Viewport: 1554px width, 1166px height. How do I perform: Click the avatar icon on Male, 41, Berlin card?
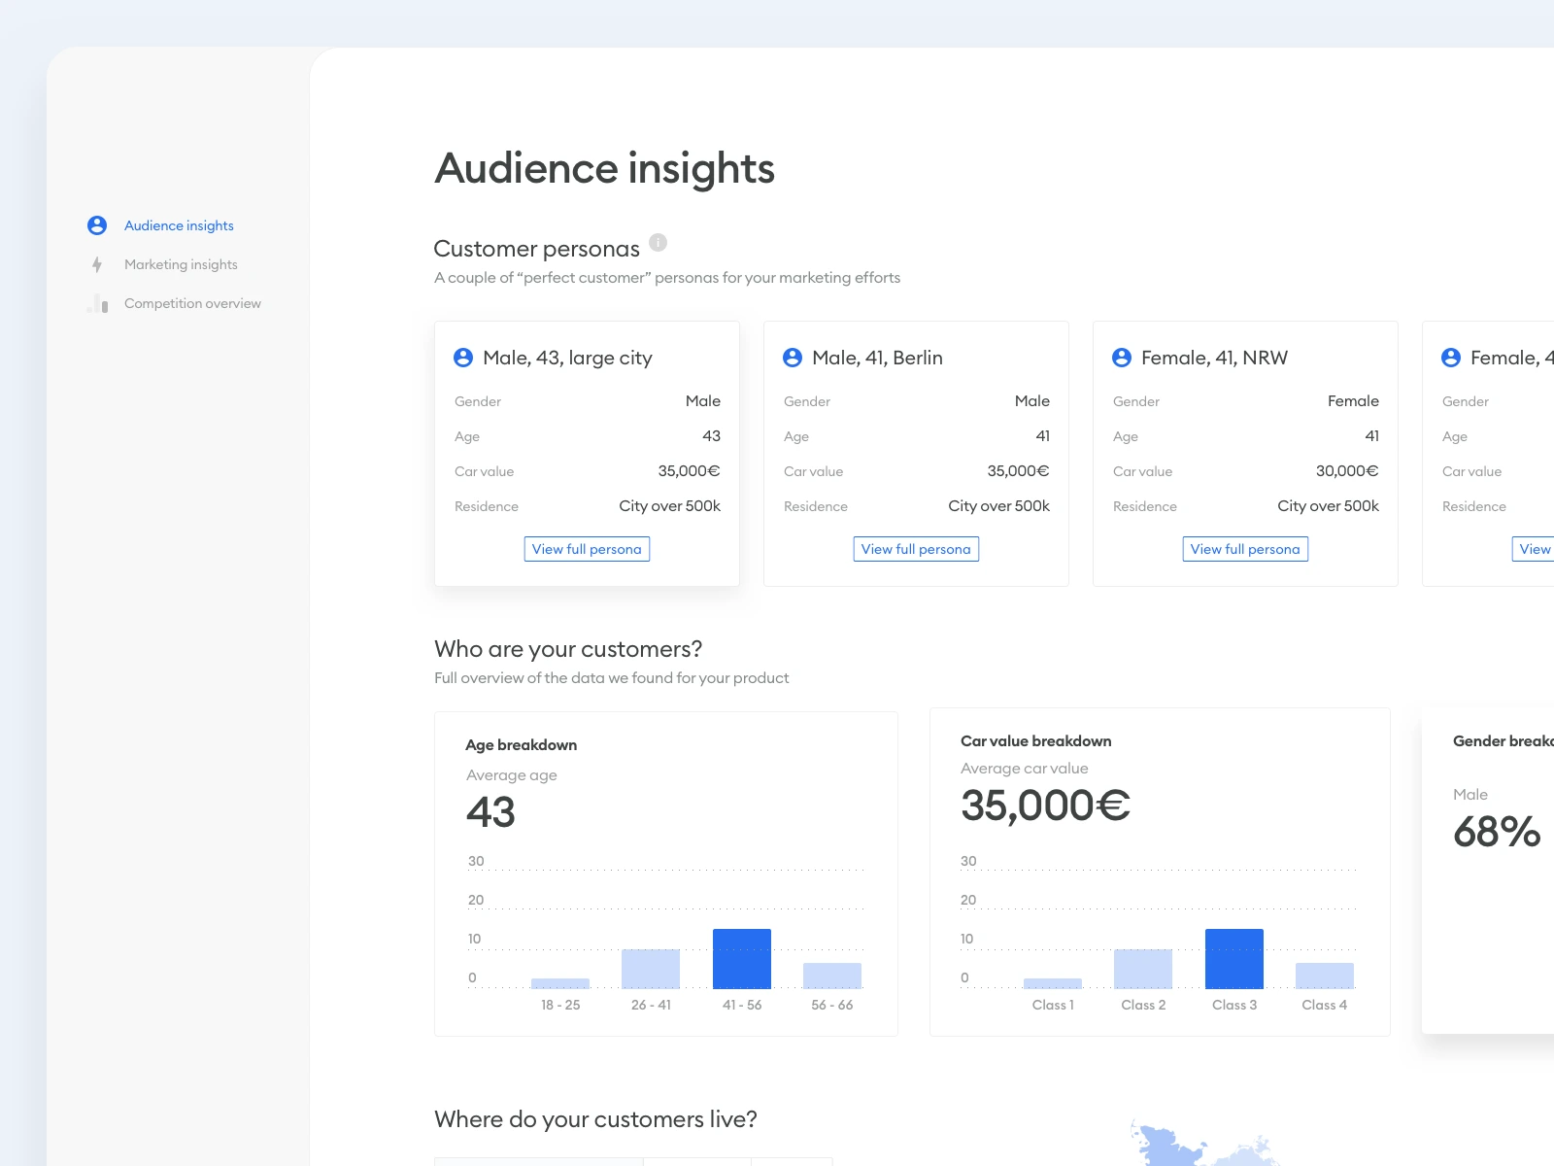[x=793, y=358]
